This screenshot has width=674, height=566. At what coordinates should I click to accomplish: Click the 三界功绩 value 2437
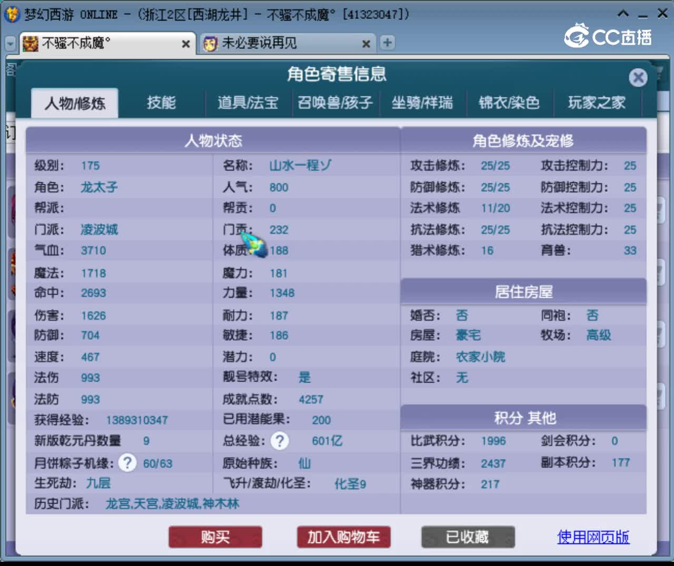[493, 463]
